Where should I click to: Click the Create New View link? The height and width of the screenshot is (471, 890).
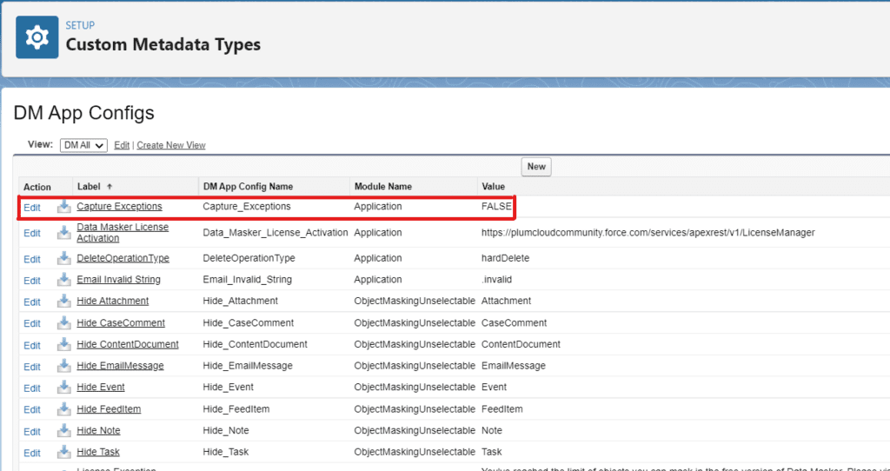pyautogui.click(x=171, y=145)
